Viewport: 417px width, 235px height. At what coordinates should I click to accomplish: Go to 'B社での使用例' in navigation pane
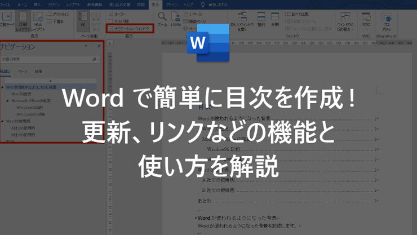[x=23, y=135]
